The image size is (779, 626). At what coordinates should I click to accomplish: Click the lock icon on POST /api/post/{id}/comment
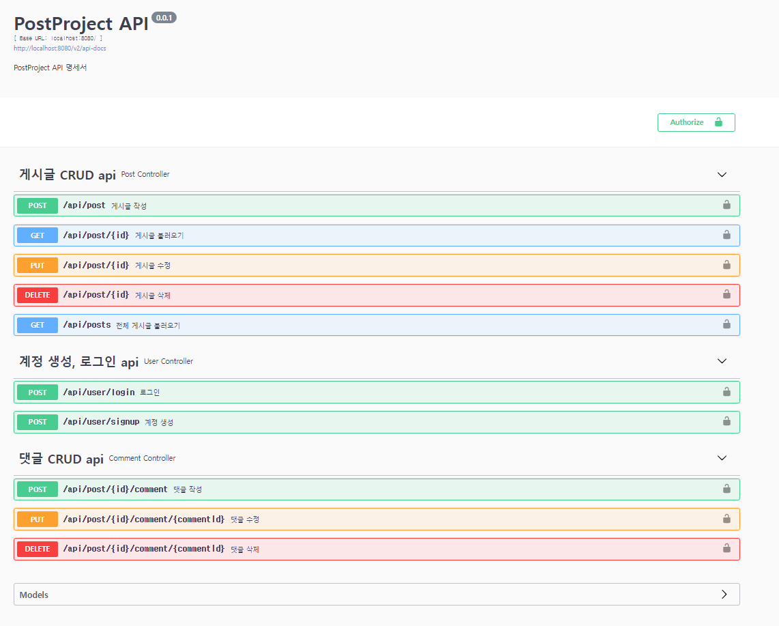tap(726, 489)
